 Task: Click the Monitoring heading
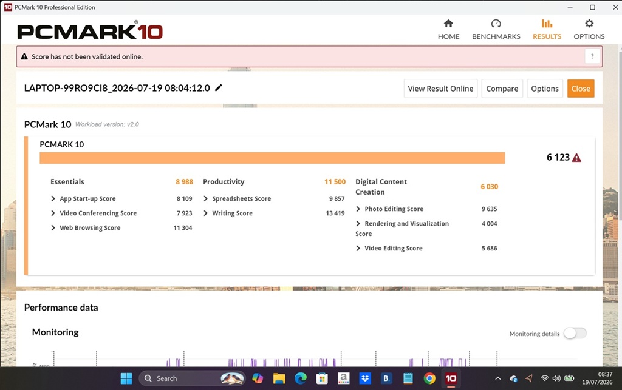55,332
